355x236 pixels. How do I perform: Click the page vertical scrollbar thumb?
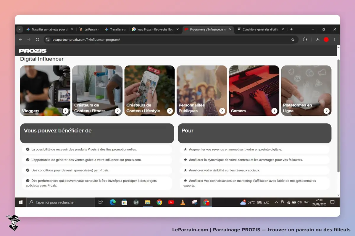pos(338,116)
